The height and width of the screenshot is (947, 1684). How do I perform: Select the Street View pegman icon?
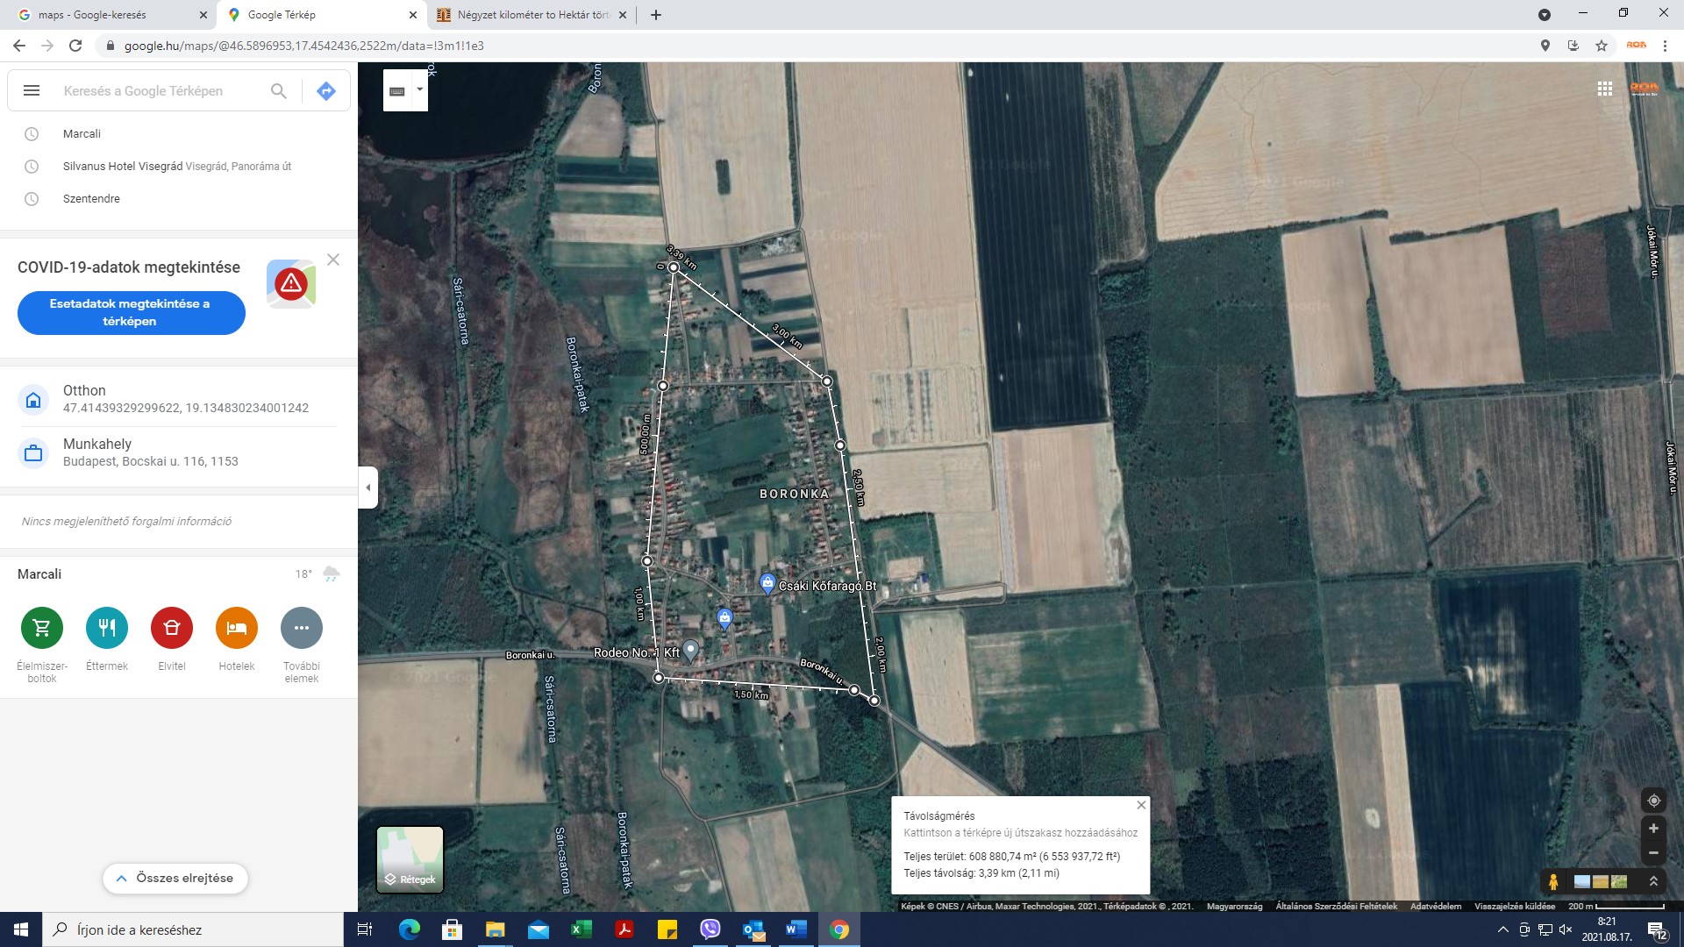coord(1553,881)
